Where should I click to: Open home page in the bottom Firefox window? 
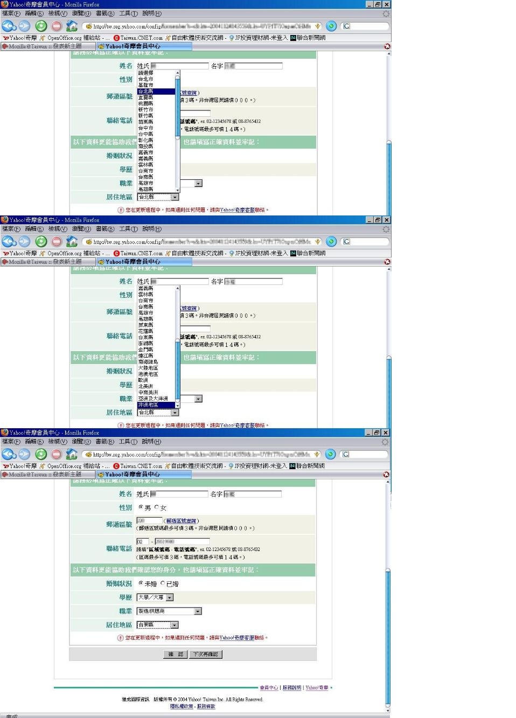pos(72,454)
